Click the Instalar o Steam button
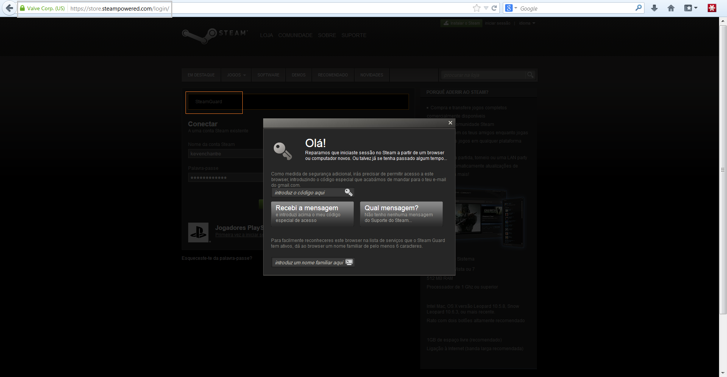Viewport: 727px width, 377px height. click(x=461, y=23)
